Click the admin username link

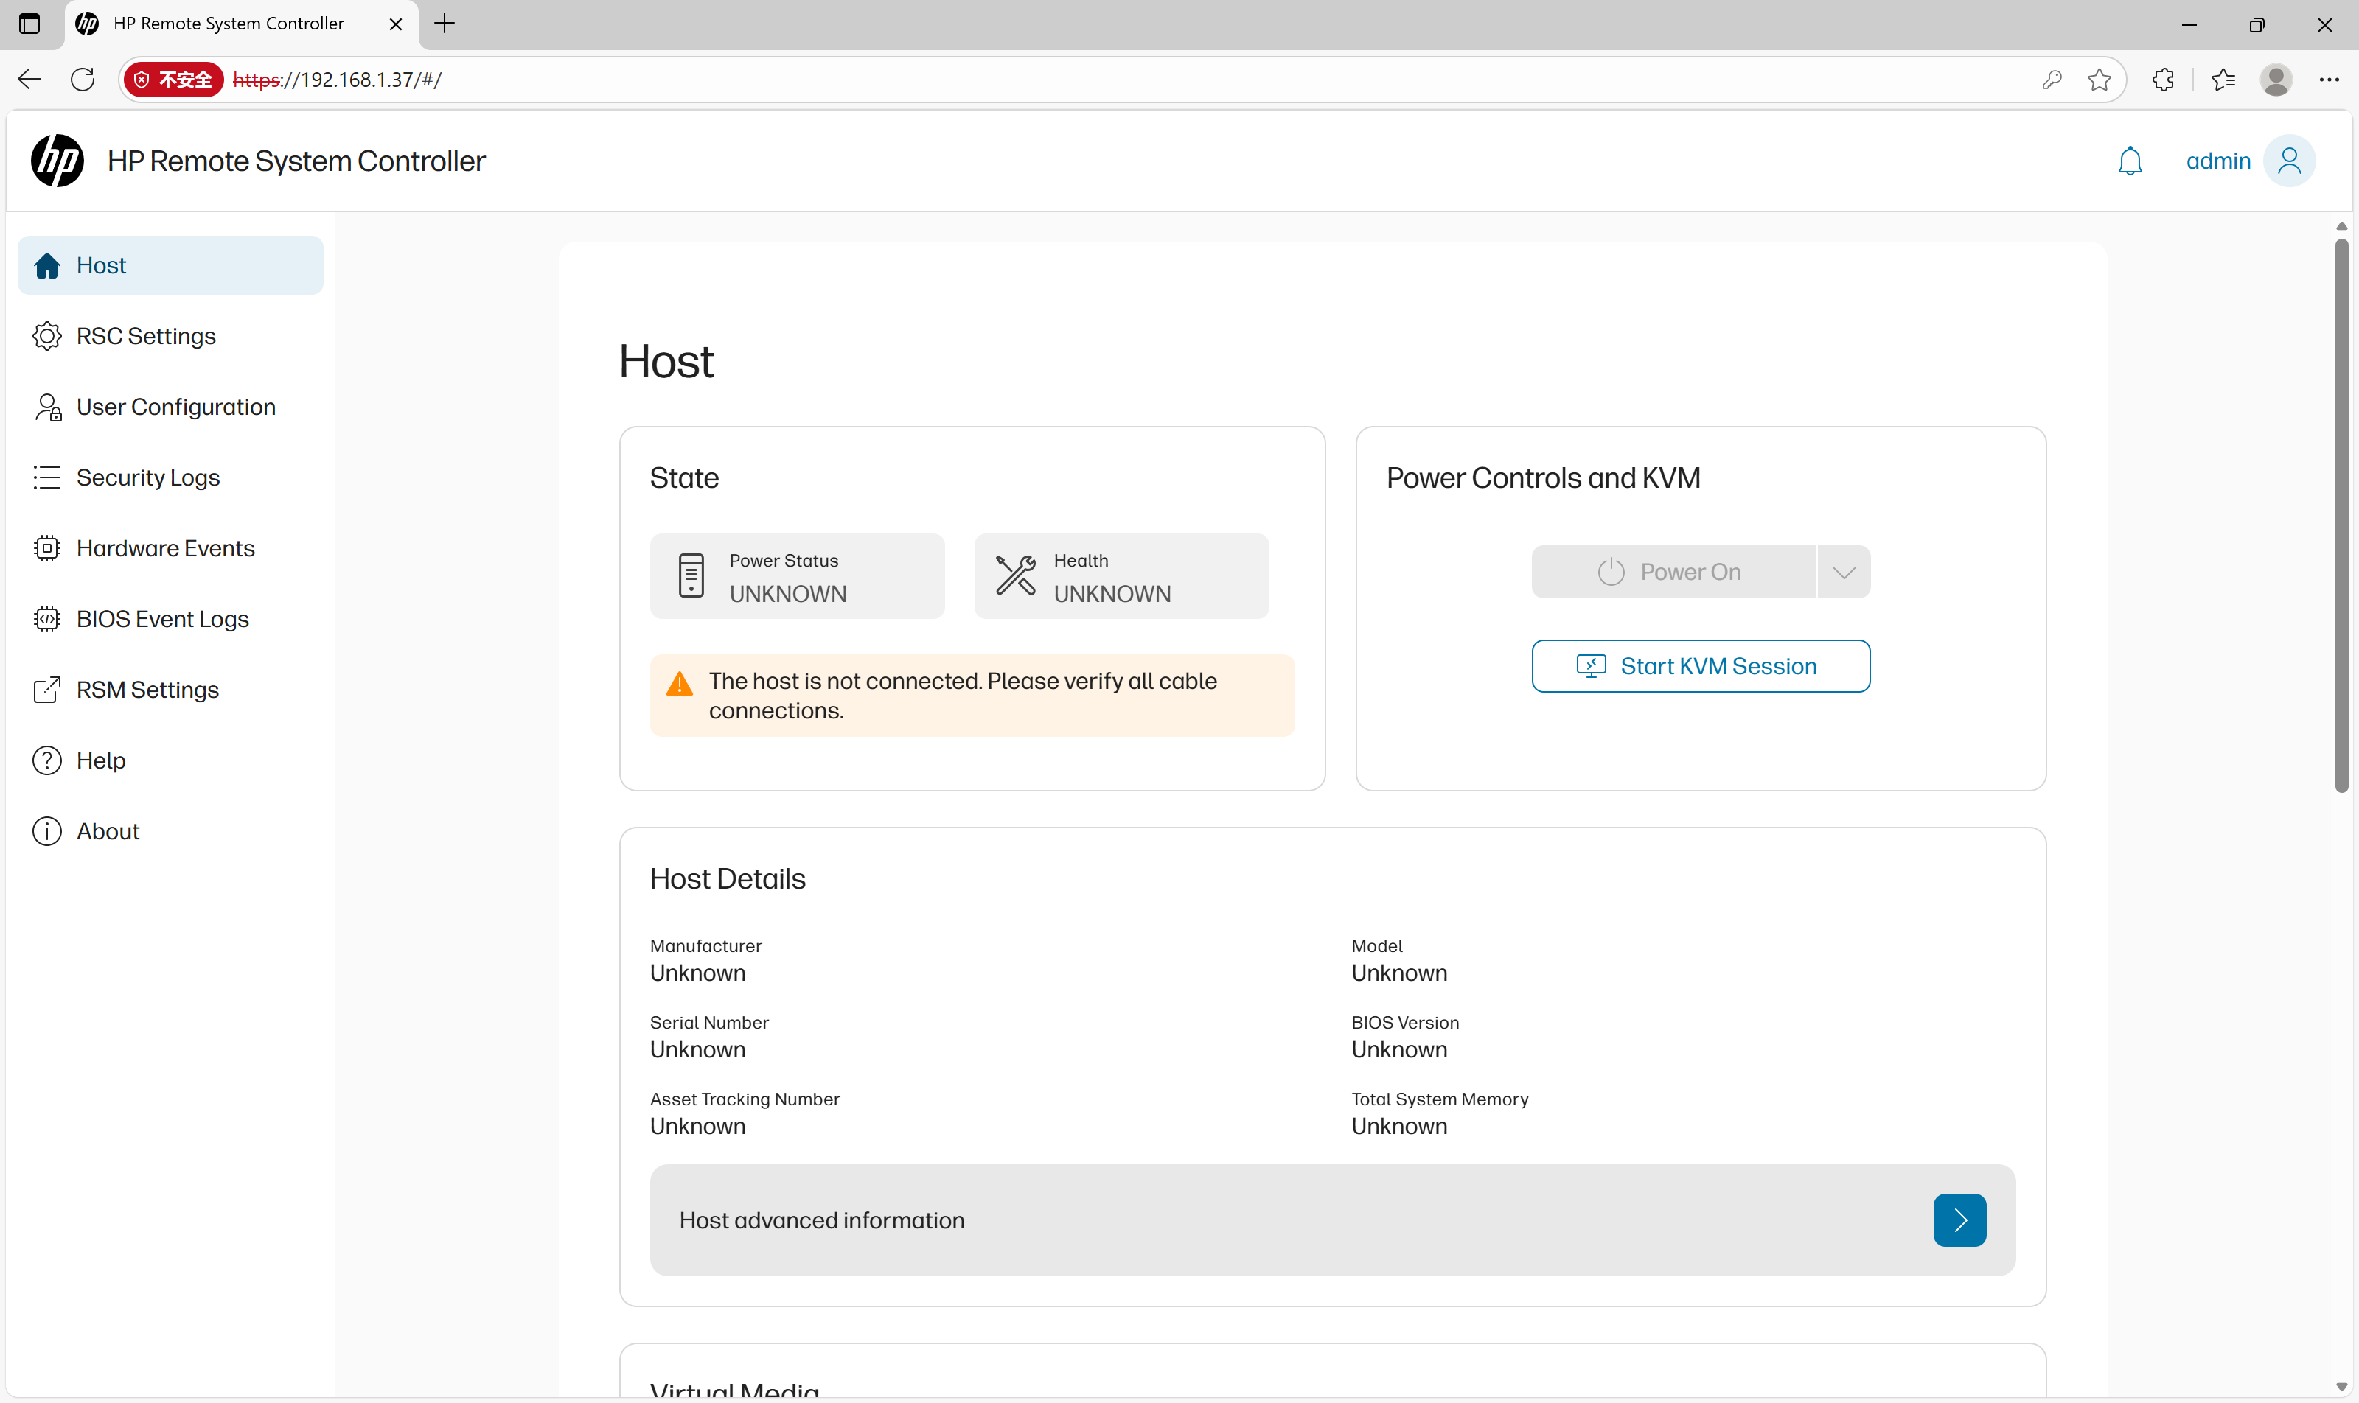click(2217, 161)
